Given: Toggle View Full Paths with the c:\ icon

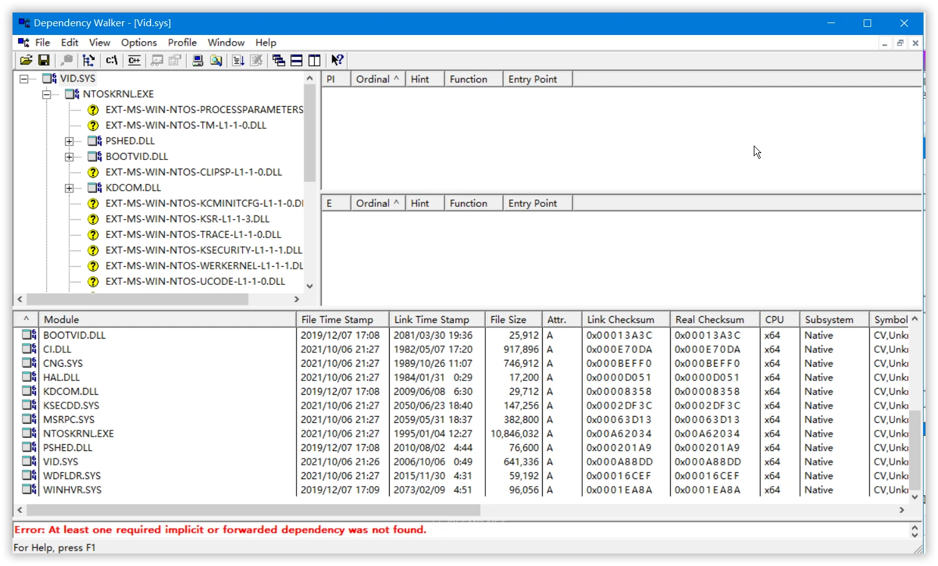Looking at the screenshot, I should [x=112, y=60].
